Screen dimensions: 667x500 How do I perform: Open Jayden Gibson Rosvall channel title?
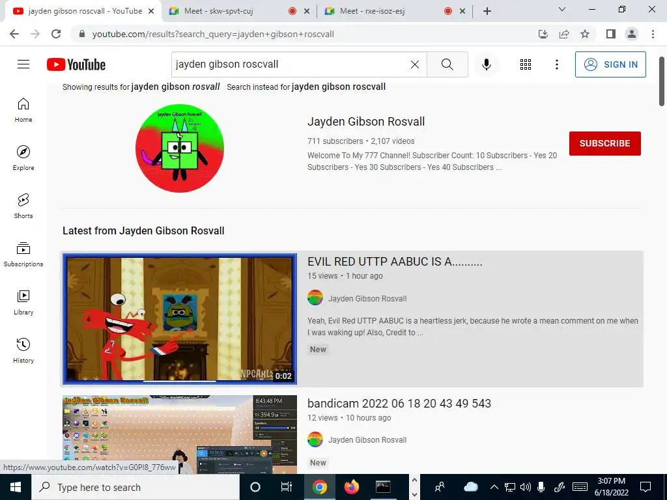coord(366,122)
